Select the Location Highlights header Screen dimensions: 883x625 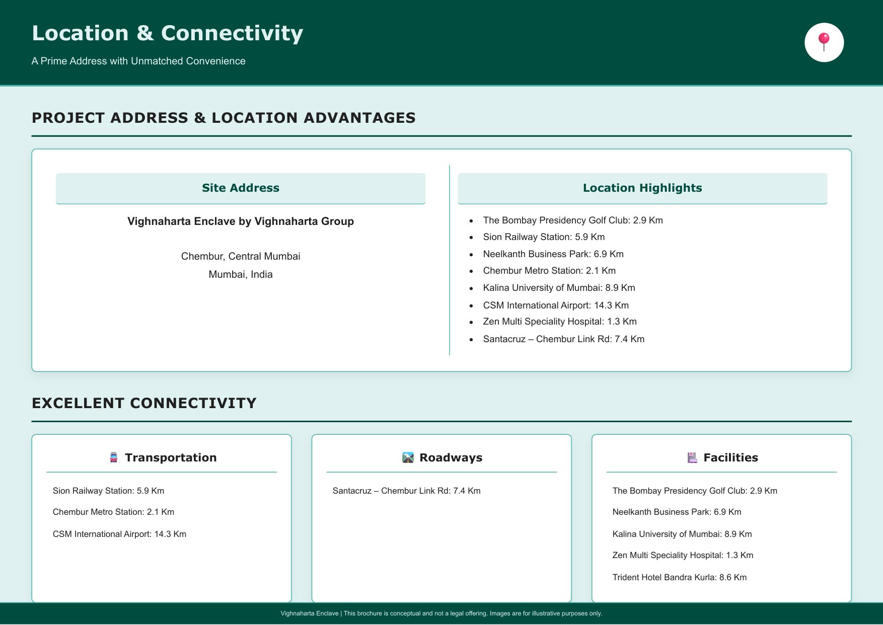[x=642, y=188]
